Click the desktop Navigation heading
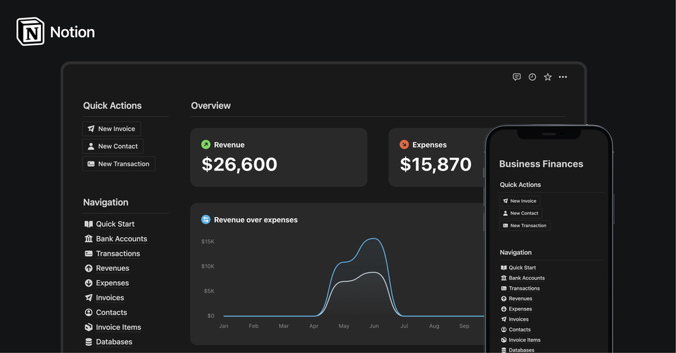The height and width of the screenshot is (353, 676). coord(106,202)
